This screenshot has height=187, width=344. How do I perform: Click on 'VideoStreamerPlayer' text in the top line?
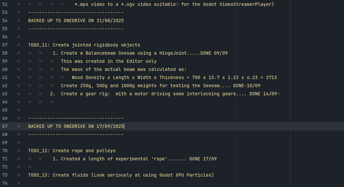tap(247, 4)
